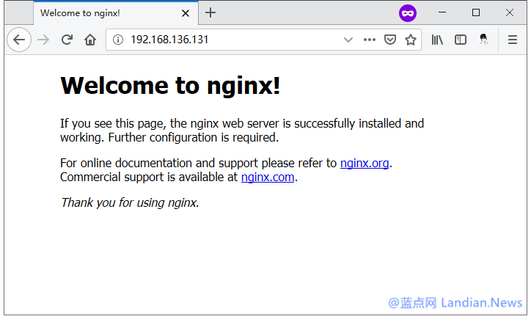
Task: Save page to Pocket
Action: coord(390,40)
